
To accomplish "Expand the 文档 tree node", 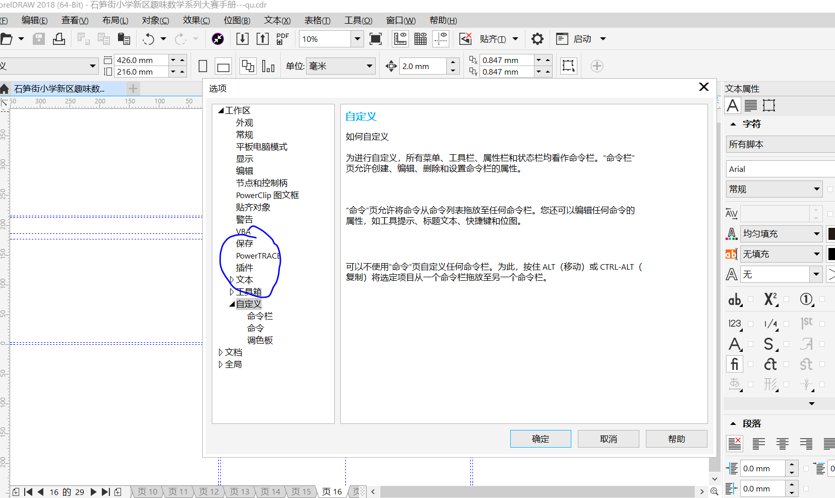I will (x=221, y=352).
